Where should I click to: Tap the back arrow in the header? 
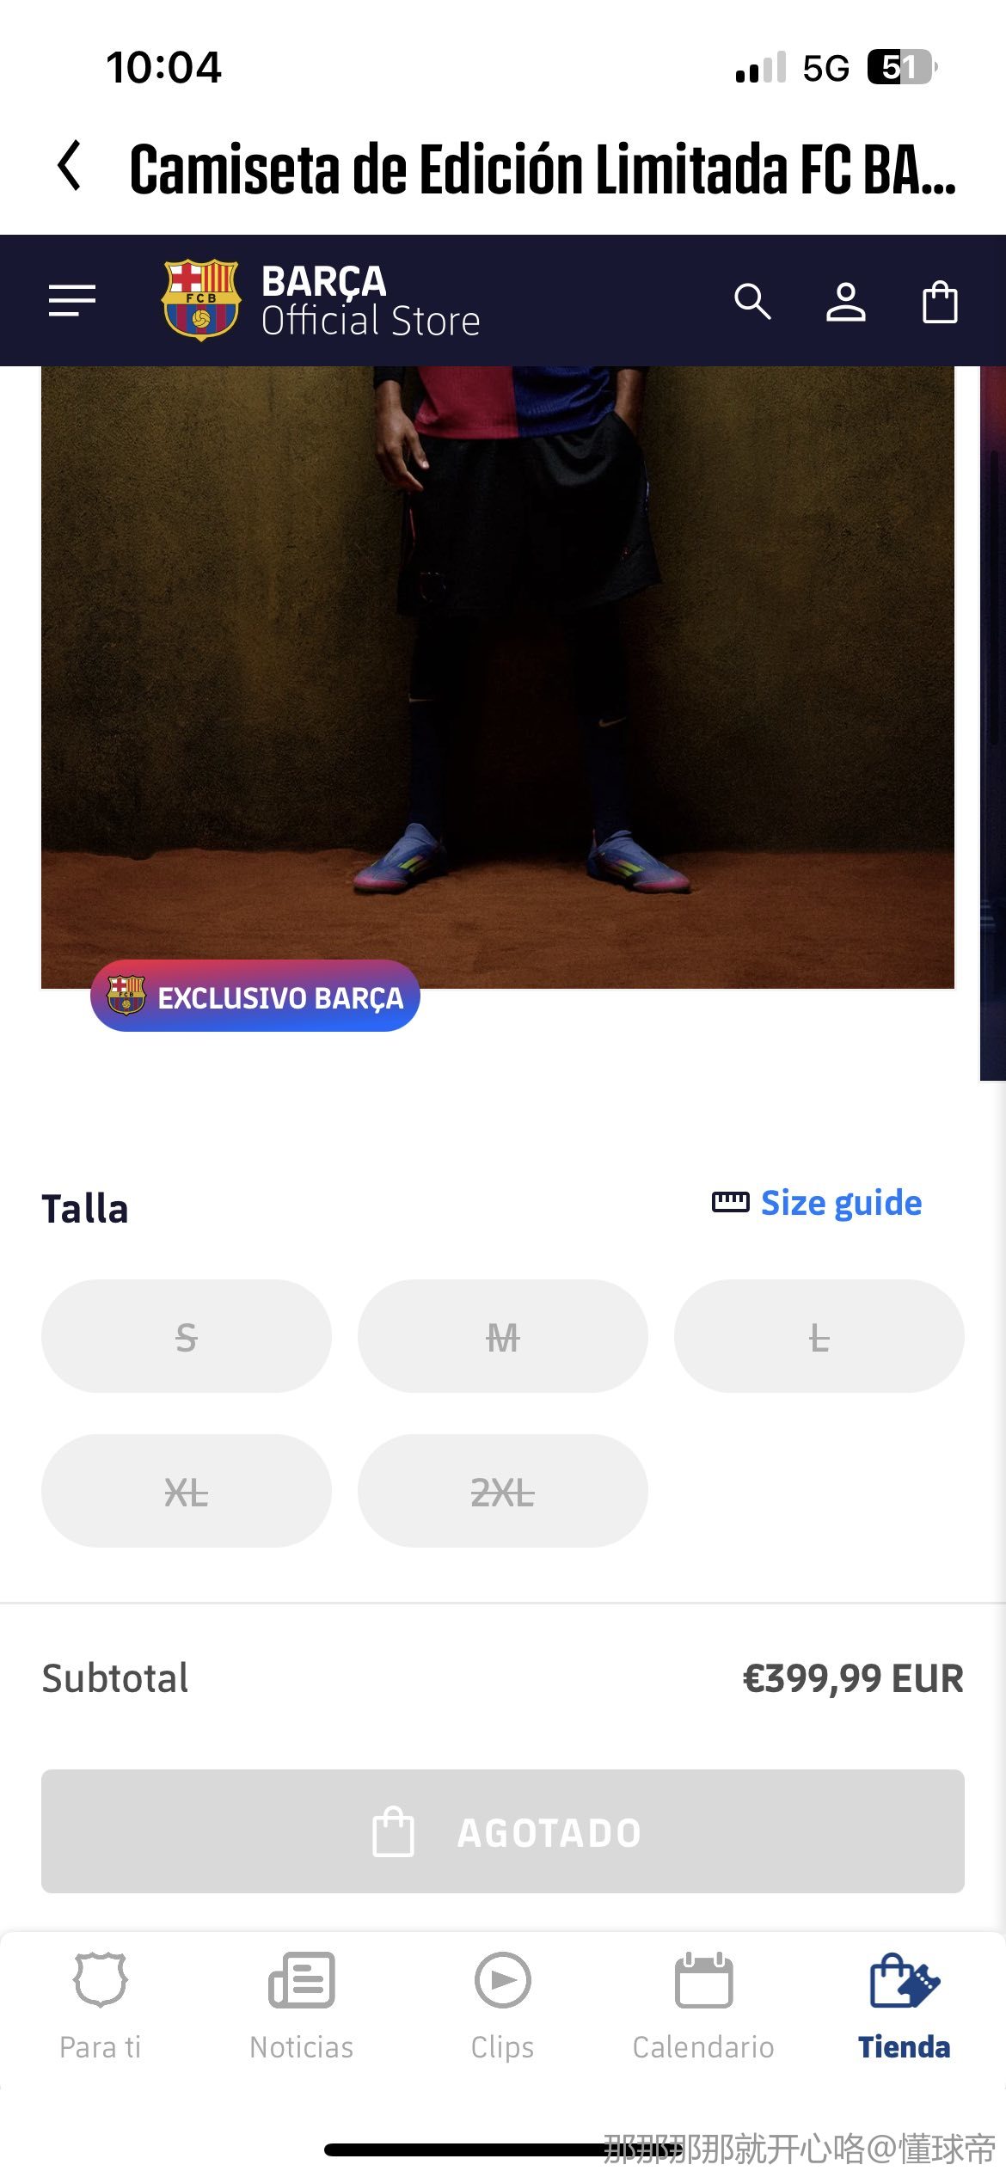click(70, 166)
